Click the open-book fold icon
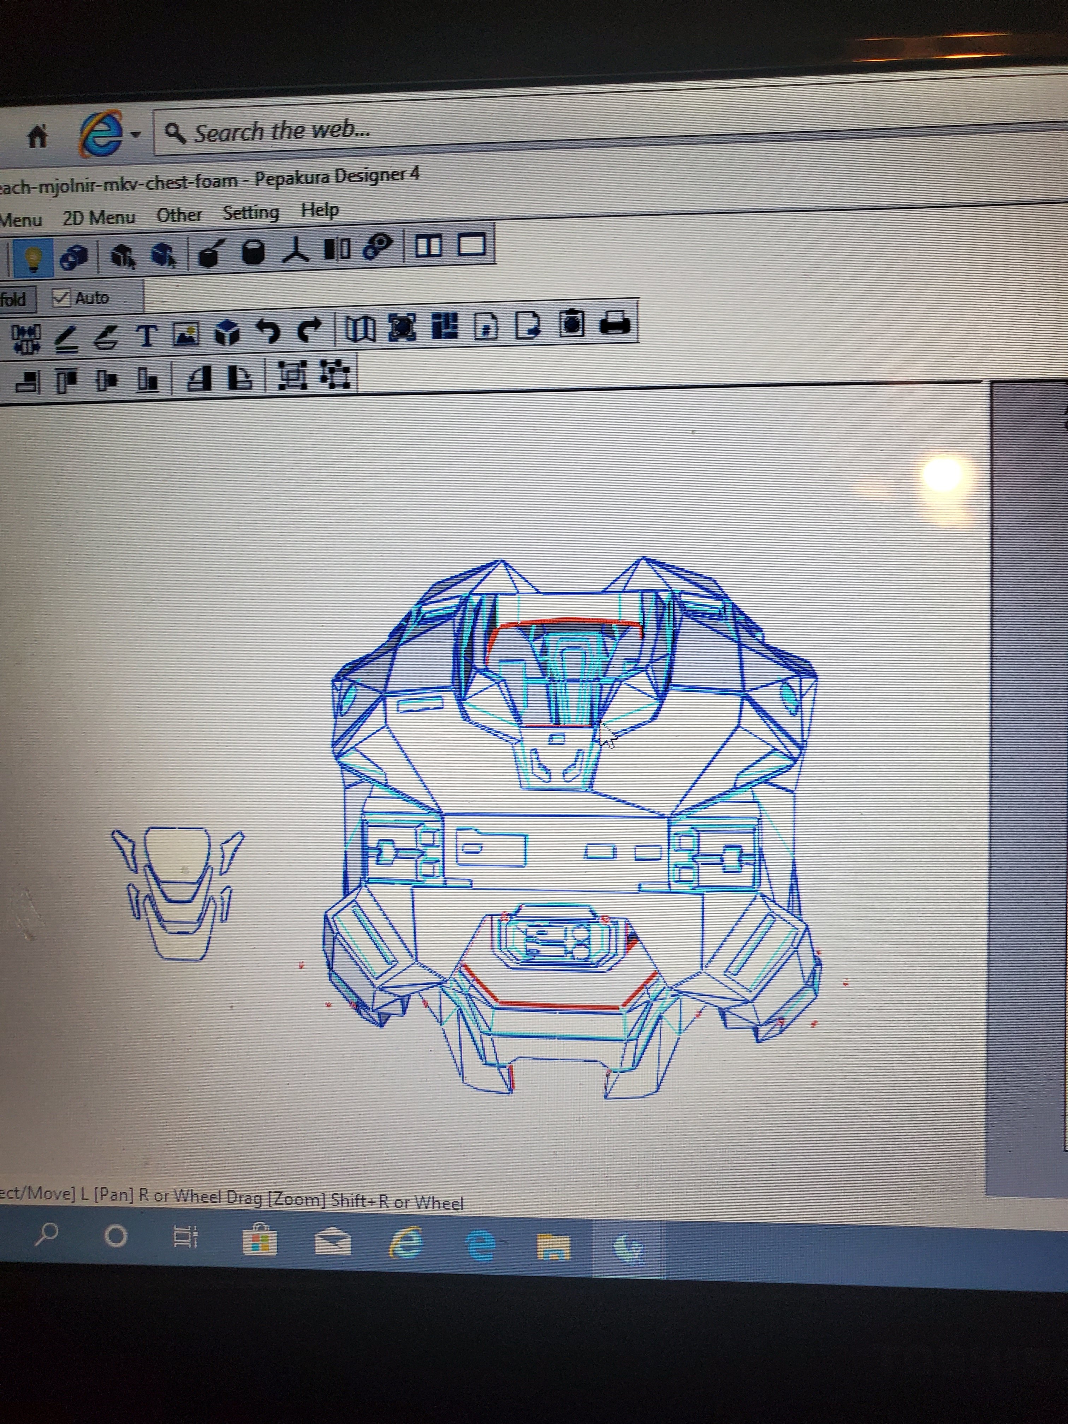Screen dimensions: 1068x1424 pos(360,329)
